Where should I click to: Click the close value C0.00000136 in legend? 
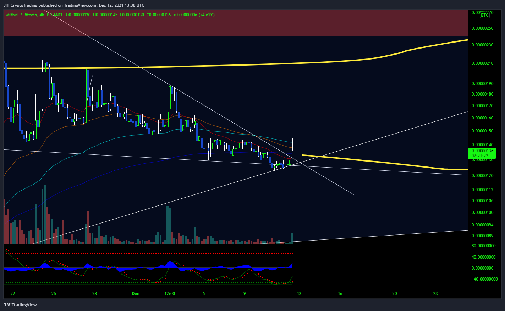(x=159, y=15)
